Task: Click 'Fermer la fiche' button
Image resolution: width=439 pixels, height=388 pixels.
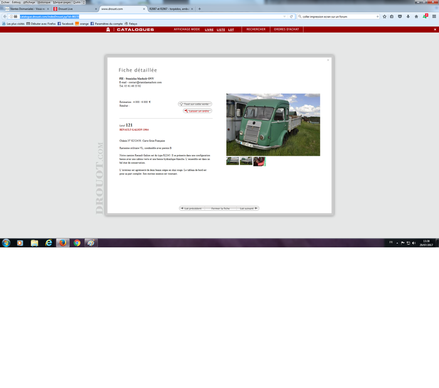Action: click(221, 208)
